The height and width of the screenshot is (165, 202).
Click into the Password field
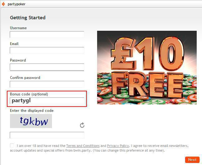tap(47, 67)
